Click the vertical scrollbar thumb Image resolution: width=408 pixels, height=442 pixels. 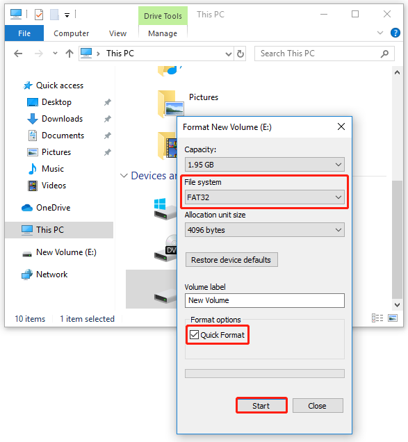click(x=397, y=239)
